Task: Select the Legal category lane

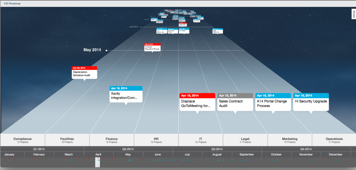Action: point(245,140)
